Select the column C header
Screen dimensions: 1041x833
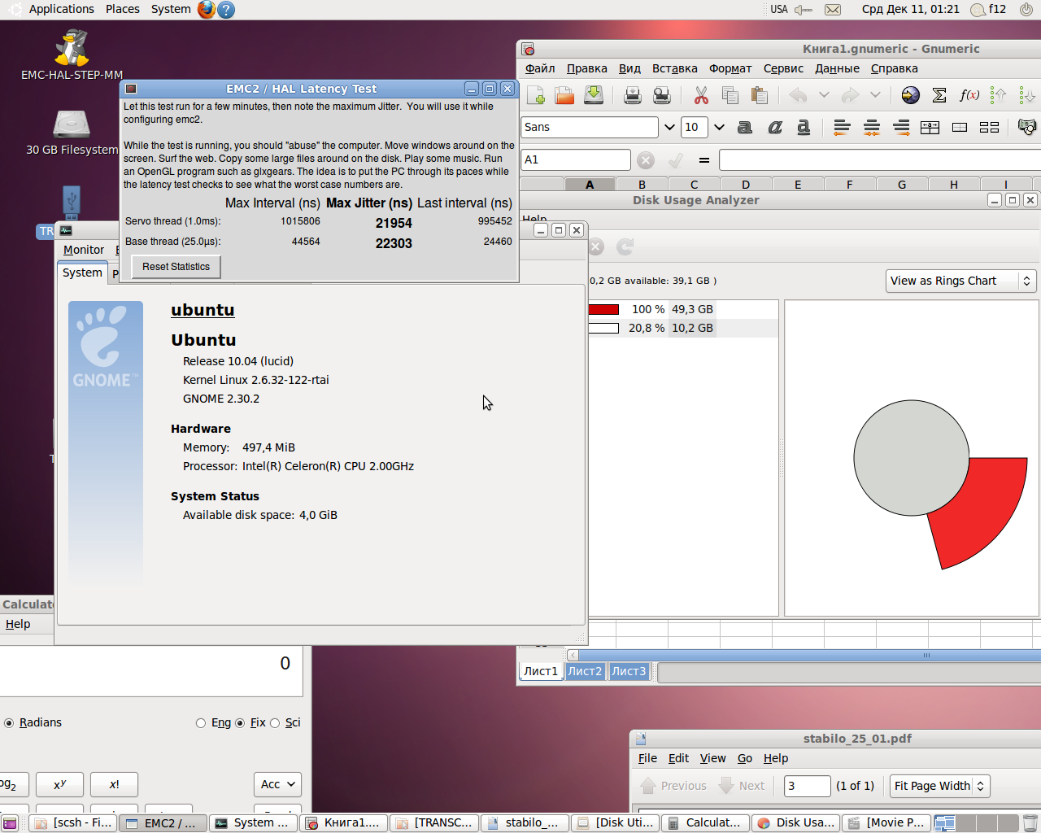coord(694,185)
